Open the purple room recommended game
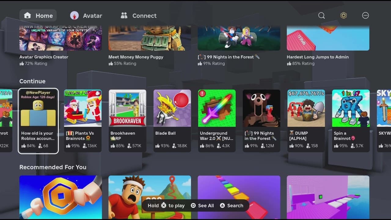 click(328, 197)
